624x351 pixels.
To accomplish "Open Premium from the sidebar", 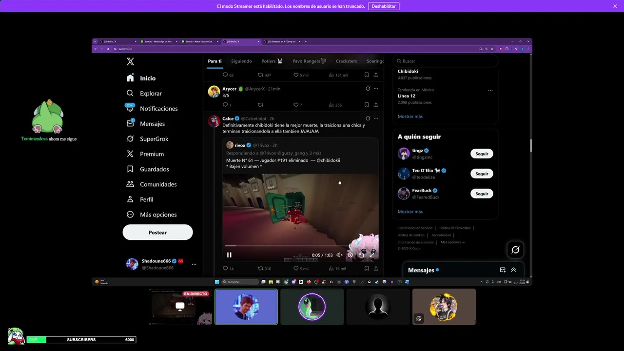I will [x=145, y=154].
